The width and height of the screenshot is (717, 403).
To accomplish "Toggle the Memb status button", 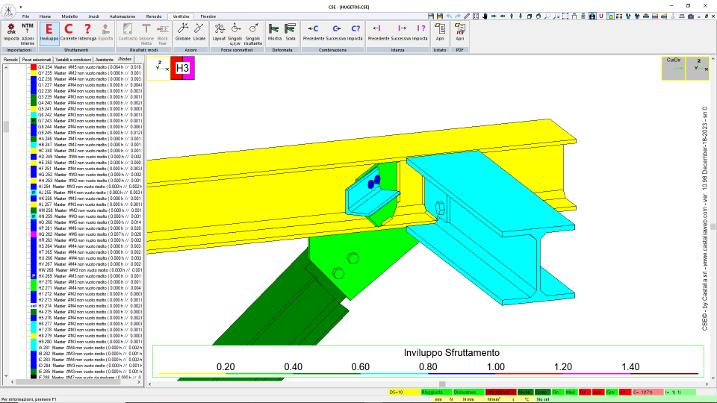I will pos(524,393).
